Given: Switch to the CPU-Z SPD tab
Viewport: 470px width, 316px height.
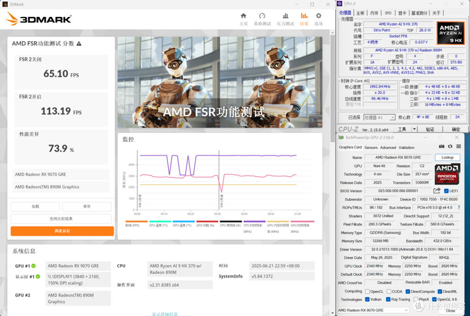Looking at the screenshot, I should point(388,13).
